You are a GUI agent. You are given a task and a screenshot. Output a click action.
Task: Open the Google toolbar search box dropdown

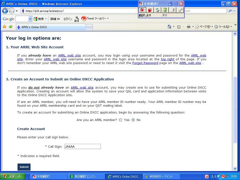pyautogui.click(x=30, y=19)
